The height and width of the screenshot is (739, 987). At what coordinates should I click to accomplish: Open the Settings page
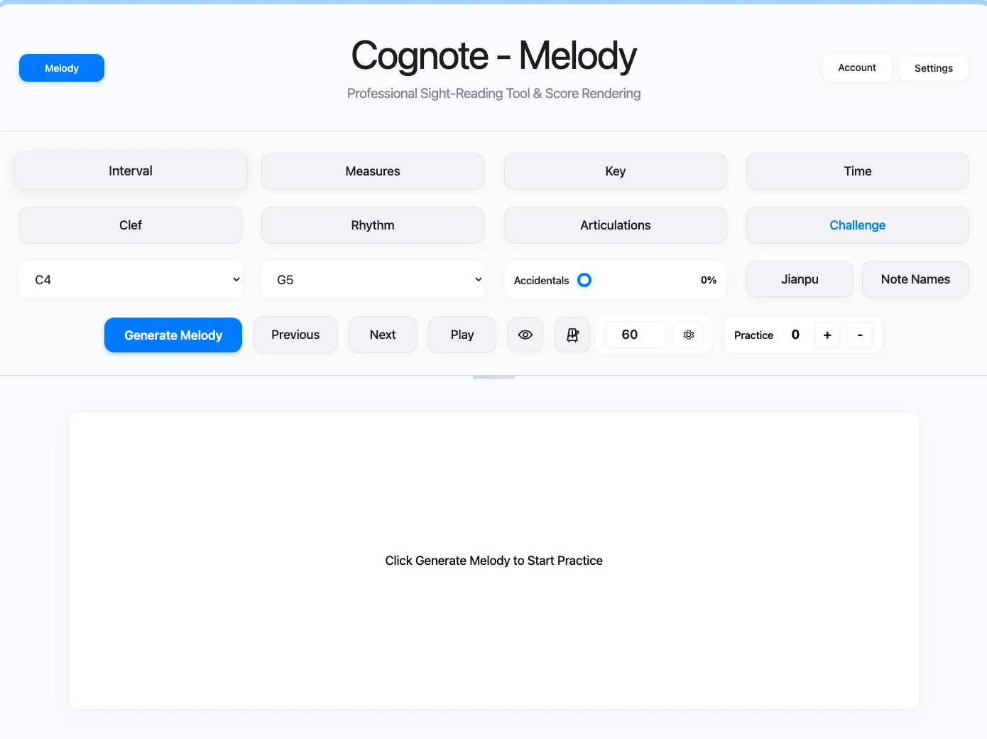[x=934, y=68]
